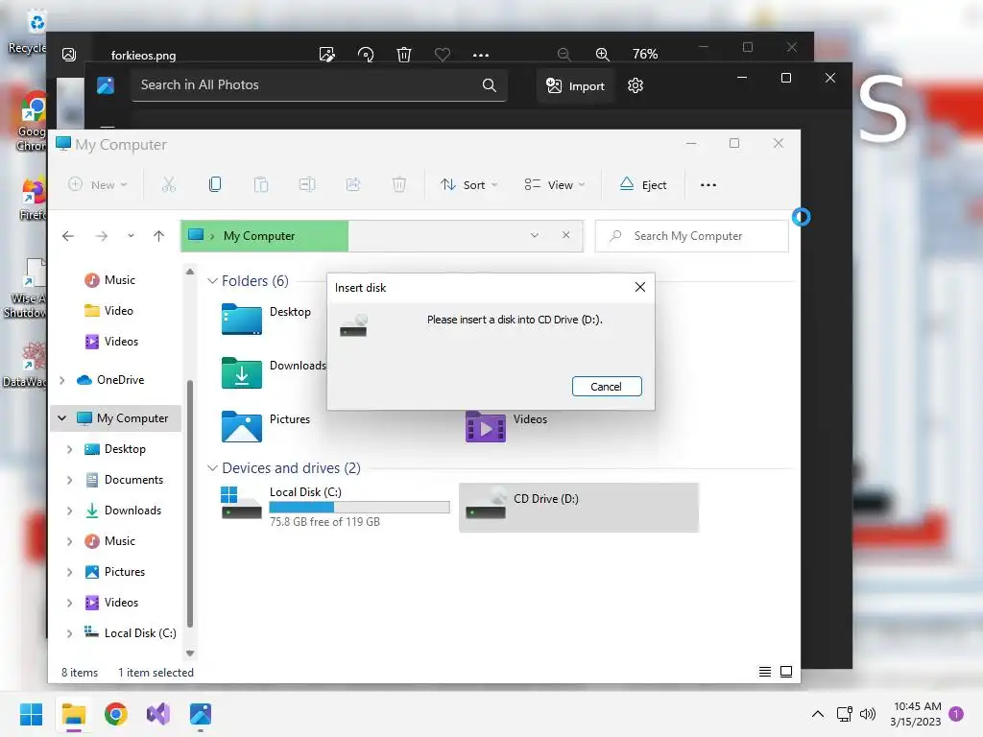The width and height of the screenshot is (983, 737).
Task: Click the Share icon in toolbar
Action: (x=353, y=184)
